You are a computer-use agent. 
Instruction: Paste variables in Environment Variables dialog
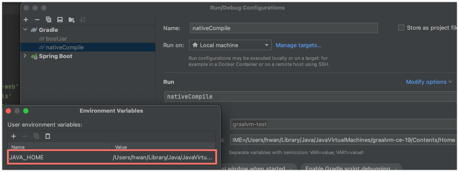pyautogui.click(x=48, y=136)
